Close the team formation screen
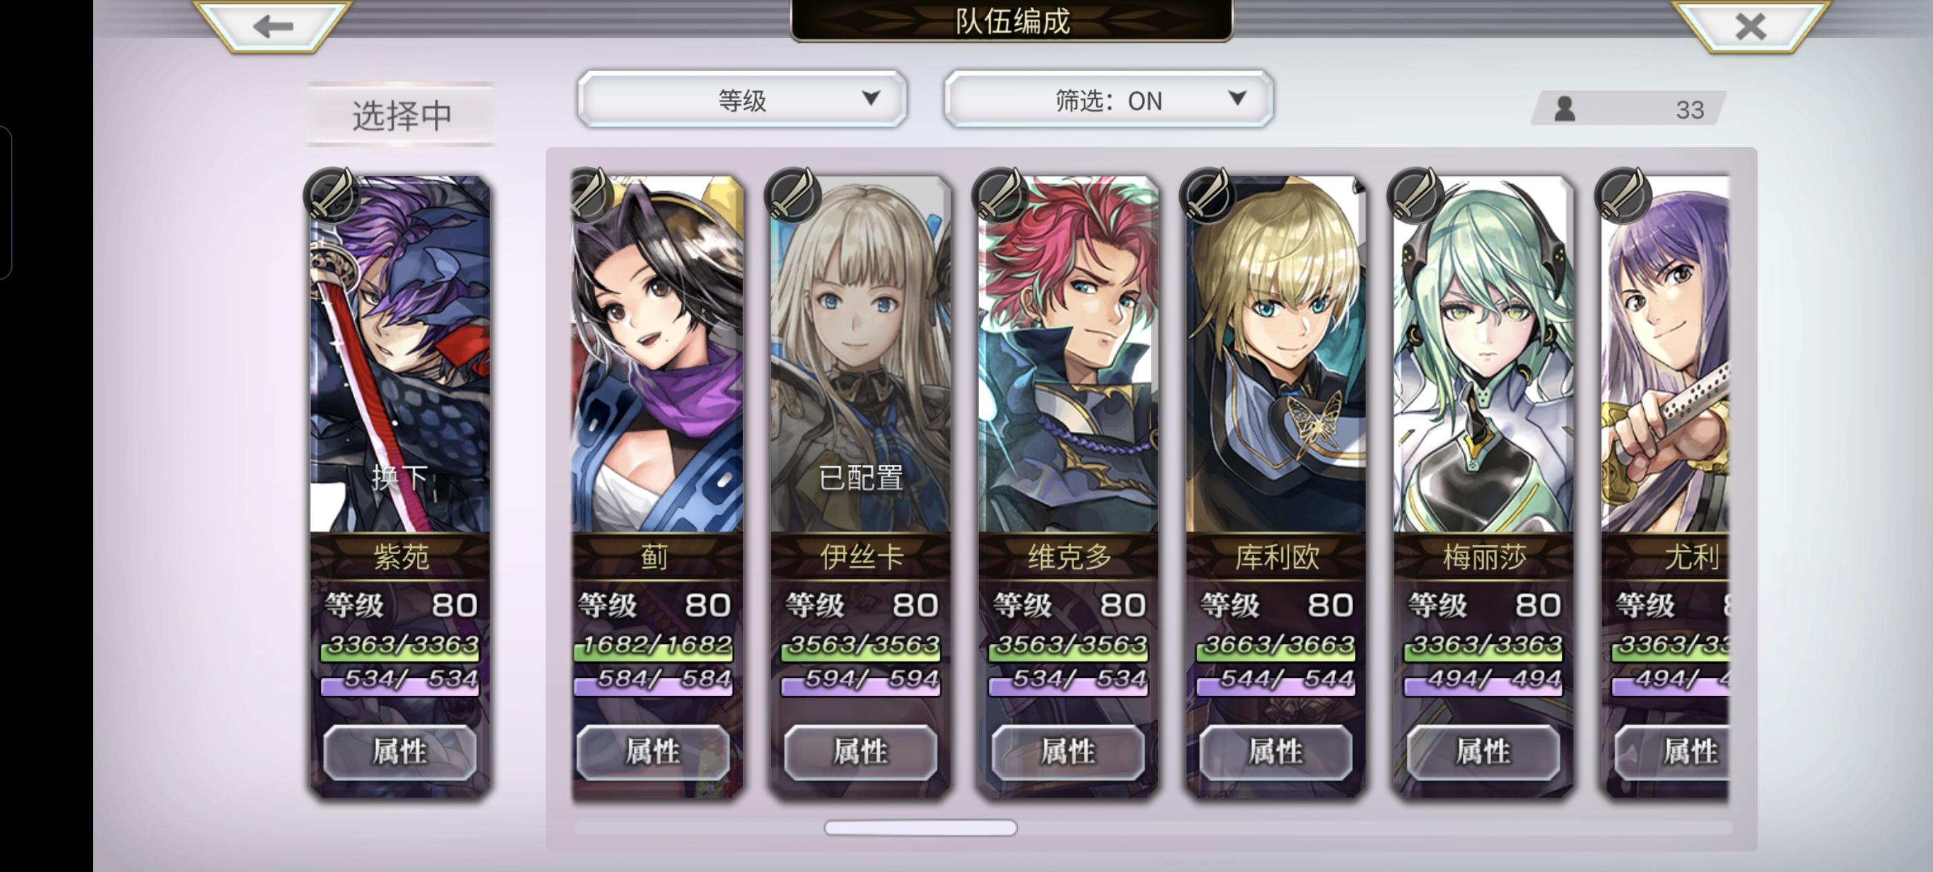Screen dimensions: 1933x872 pos(1750,26)
